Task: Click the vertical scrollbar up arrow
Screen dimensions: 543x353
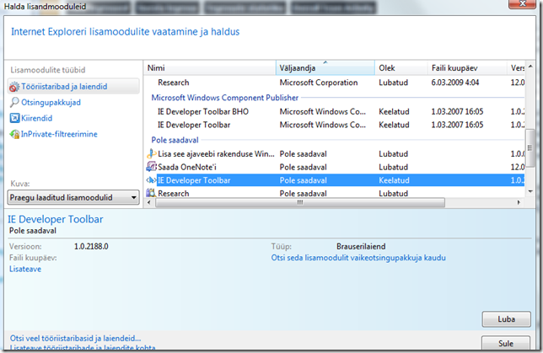Action: point(530,67)
